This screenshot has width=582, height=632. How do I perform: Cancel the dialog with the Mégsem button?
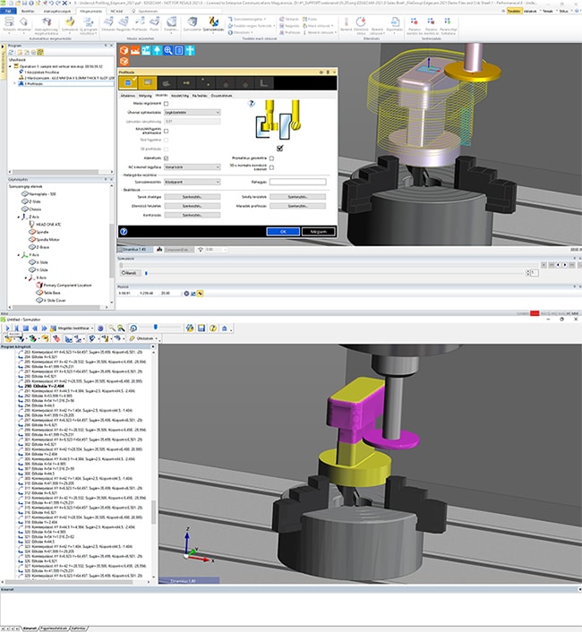coord(319,231)
